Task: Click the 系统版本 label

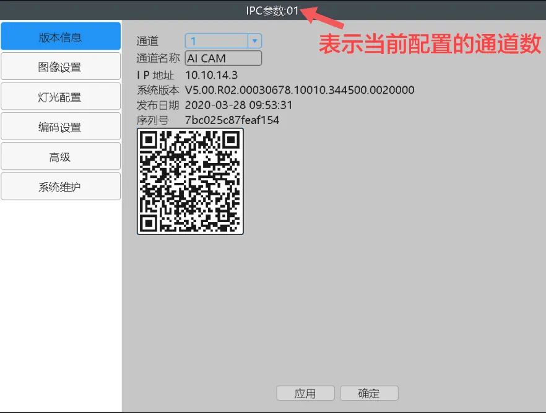Action: pyautogui.click(x=158, y=90)
